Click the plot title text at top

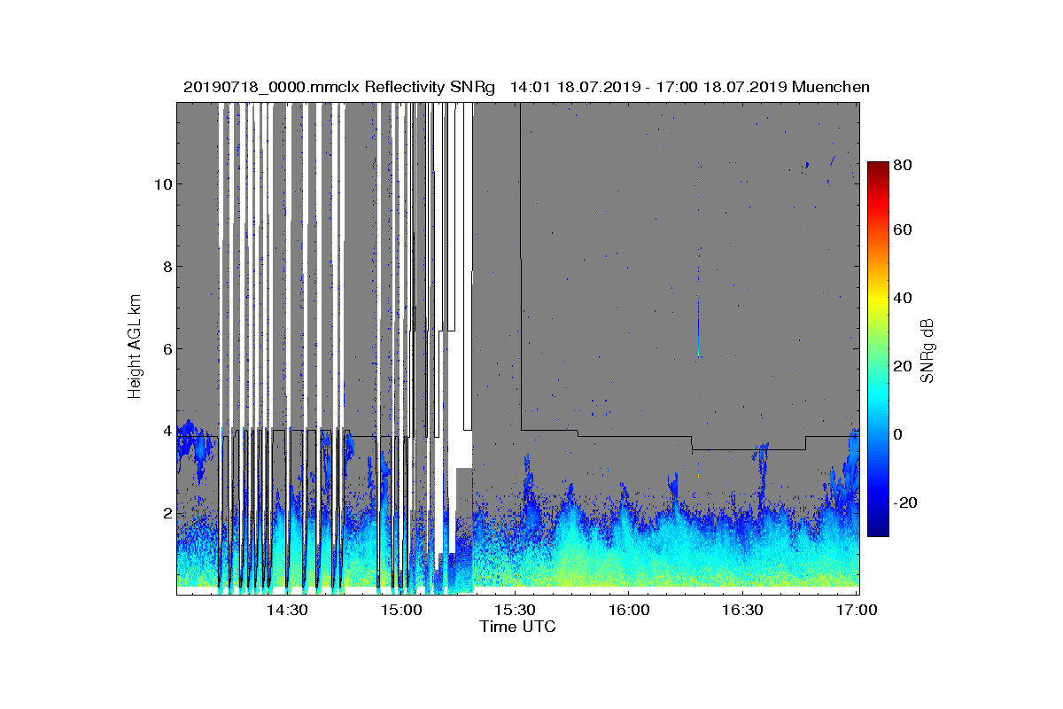tap(526, 87)
